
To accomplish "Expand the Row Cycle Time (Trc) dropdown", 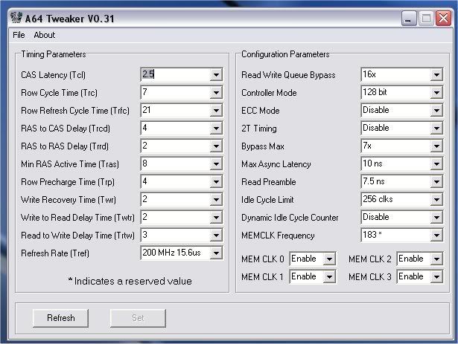I will click(x=216, y=93).
